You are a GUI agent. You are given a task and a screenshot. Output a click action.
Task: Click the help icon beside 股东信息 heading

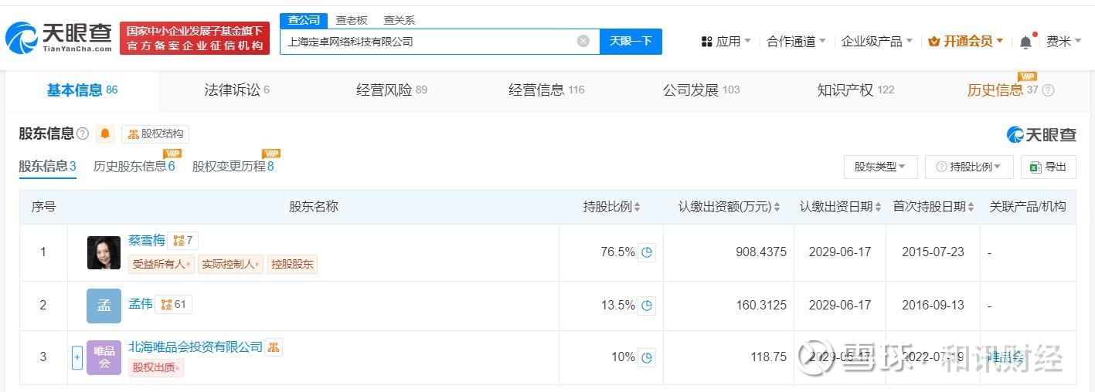(x=83, y=134)
